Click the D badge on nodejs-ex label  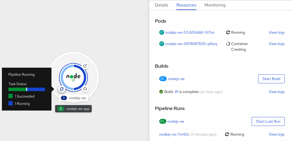(64, 98)
